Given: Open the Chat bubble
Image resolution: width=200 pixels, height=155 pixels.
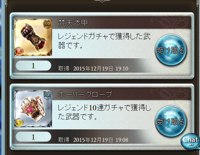Looking at the screenshot, I should click(191, 141).
